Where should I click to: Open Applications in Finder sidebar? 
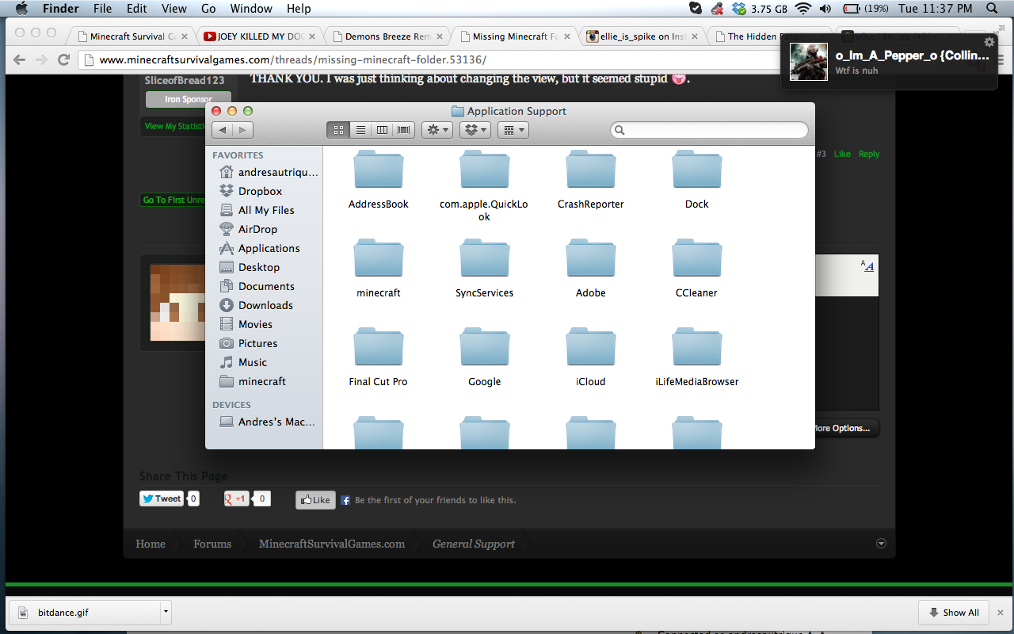pos(259,248)
